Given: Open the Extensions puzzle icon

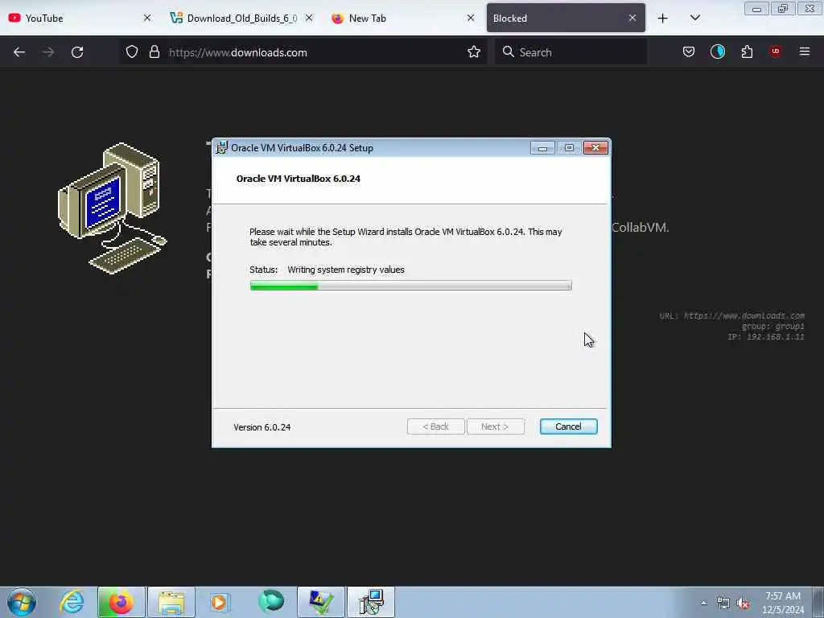Looking at the screenshot, I should click(747, 51).
